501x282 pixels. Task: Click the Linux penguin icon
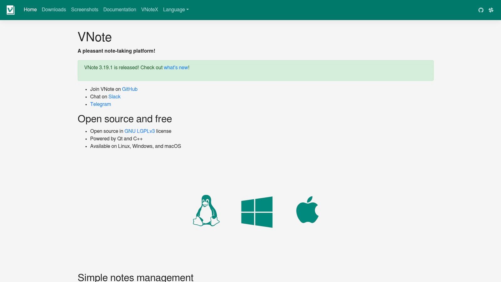pos(206,211)
